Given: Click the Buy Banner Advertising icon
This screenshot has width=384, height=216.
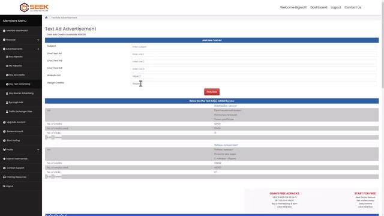Looking at the screenshot, I should pyautogui.click(x=7, y=94).
